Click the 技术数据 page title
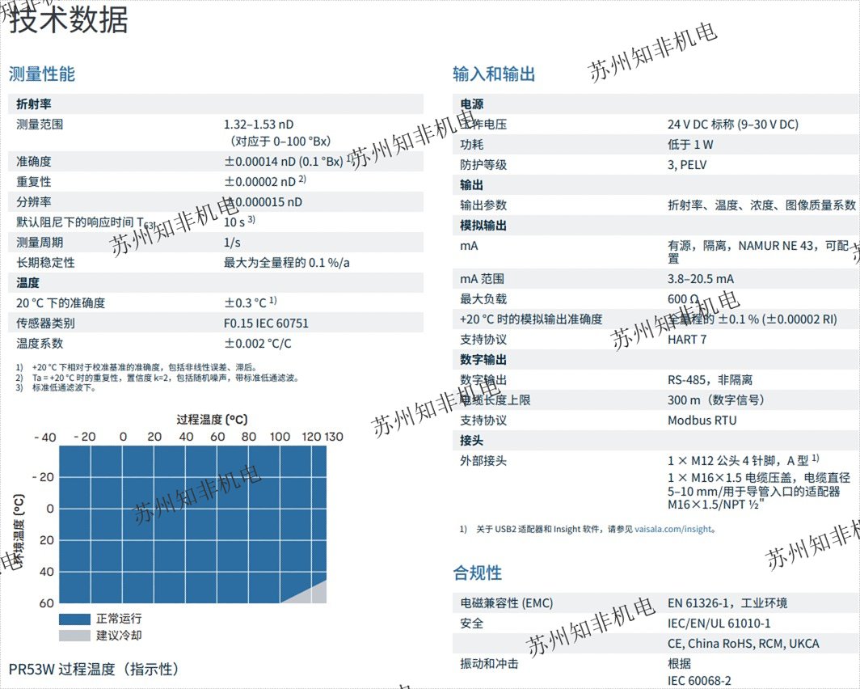The image size is (860, 689). click(x=69, y=20)
